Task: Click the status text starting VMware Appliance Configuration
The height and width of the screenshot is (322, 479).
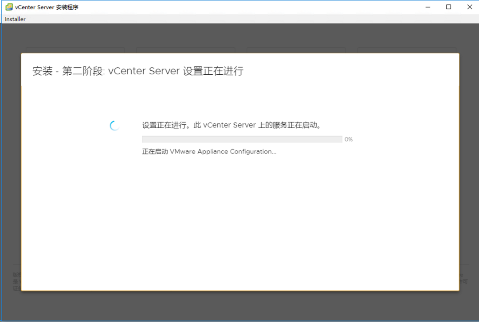Action: [209, 151]
